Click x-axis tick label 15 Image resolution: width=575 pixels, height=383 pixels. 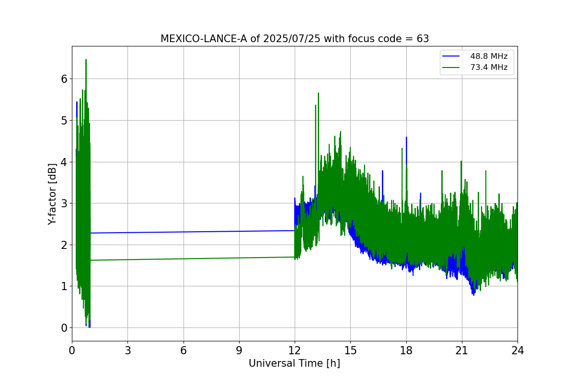[x=350, y=350]
